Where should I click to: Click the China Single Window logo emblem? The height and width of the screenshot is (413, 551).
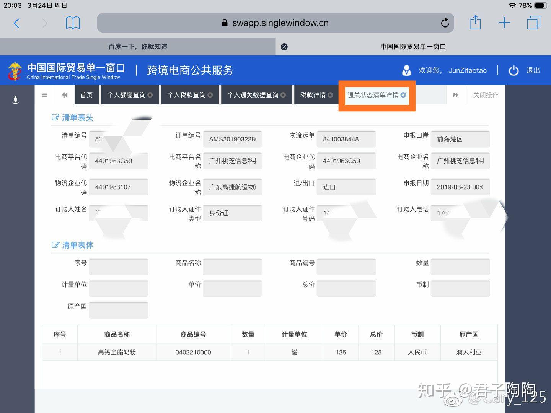15,71
